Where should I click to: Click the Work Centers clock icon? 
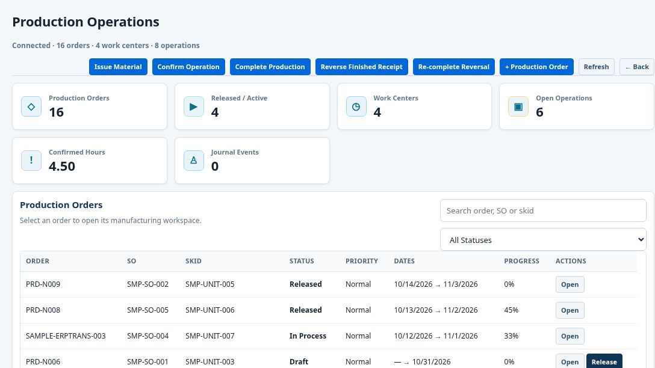pos(356,107)
